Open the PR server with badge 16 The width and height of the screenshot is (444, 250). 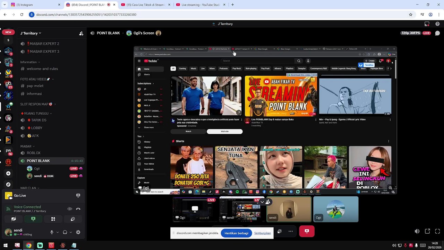pos(8,151)
